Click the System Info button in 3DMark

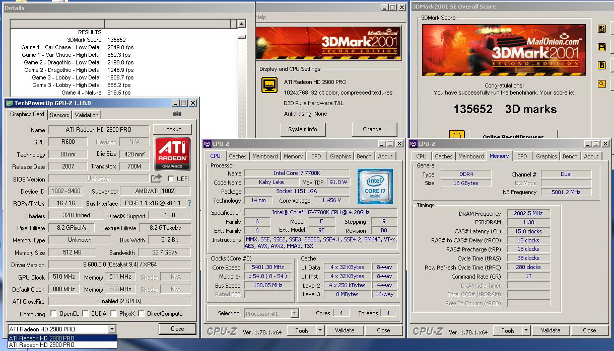(x=303, y=129)
